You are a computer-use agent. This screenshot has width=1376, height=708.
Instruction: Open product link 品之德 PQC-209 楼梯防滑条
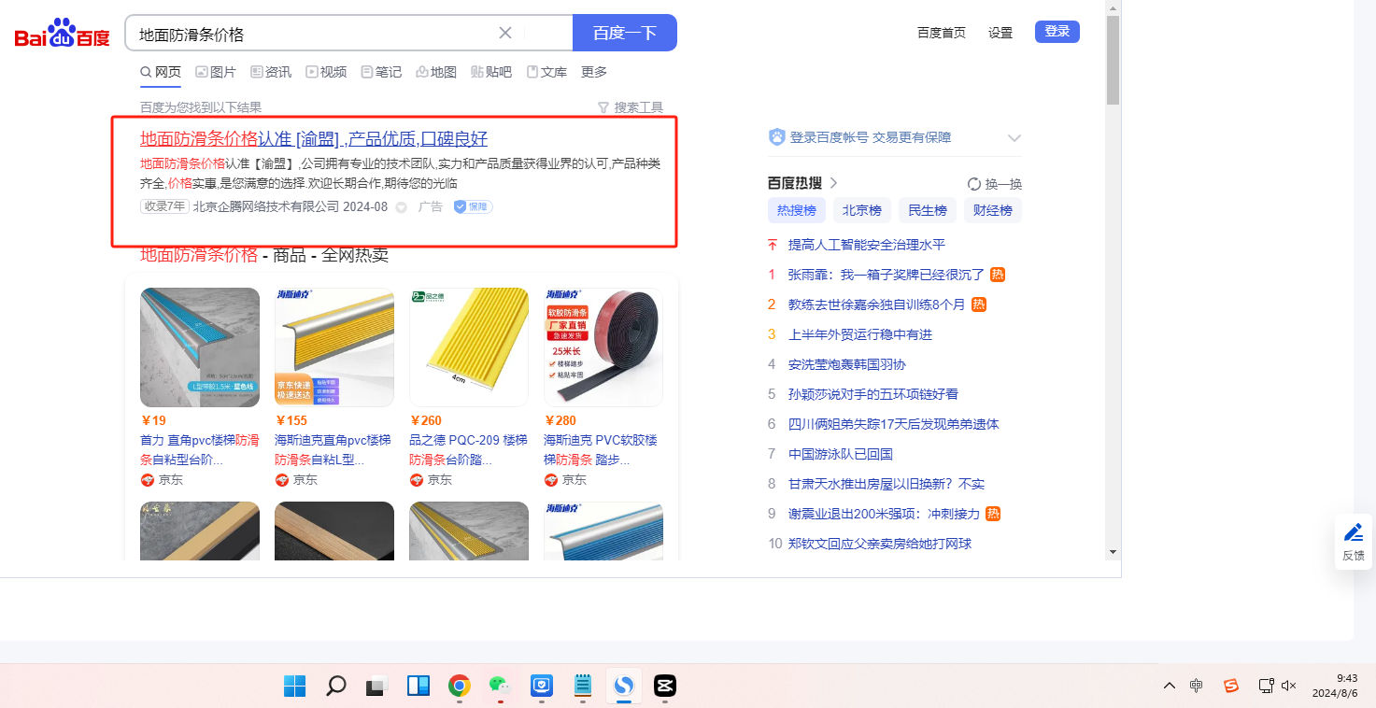[x=469, y=449]
